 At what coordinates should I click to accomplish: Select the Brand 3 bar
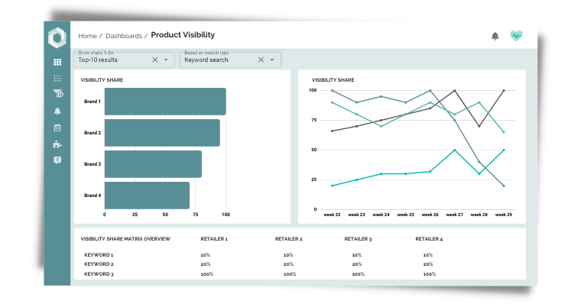[153, 164]
